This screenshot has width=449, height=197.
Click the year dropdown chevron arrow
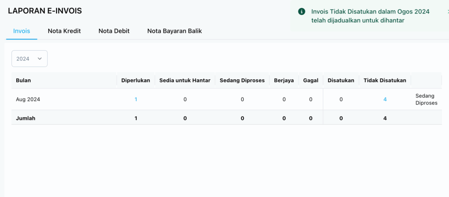pos(40,59)
